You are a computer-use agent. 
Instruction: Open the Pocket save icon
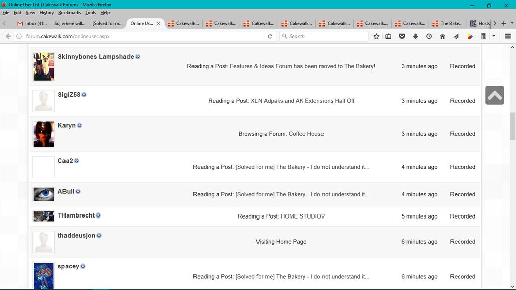click(402, 36)
